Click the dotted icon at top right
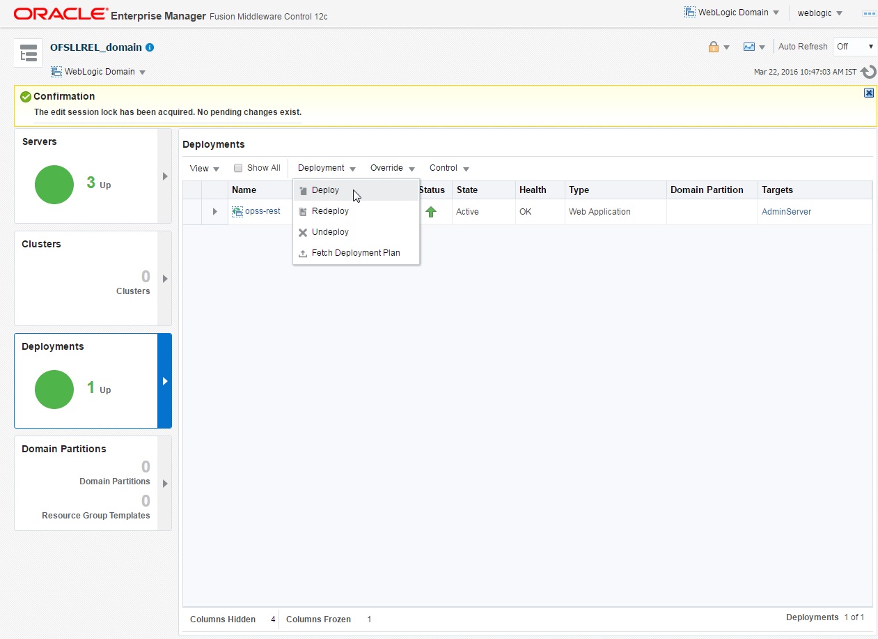The width and height of the screenshot is (878, 639). coord(868,13)
